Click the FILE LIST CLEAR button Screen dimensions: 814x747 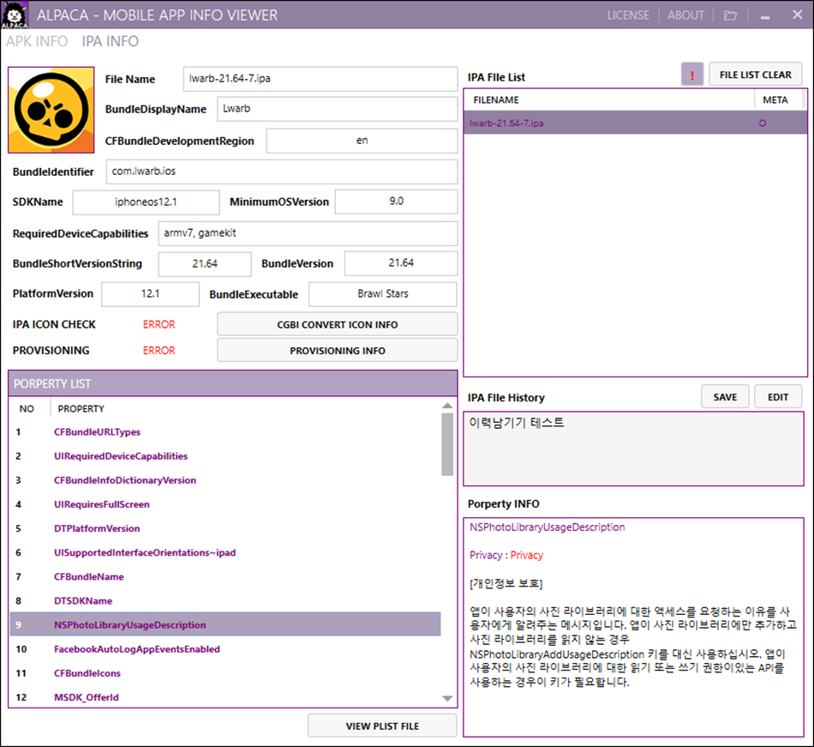(x=756, y=75)
